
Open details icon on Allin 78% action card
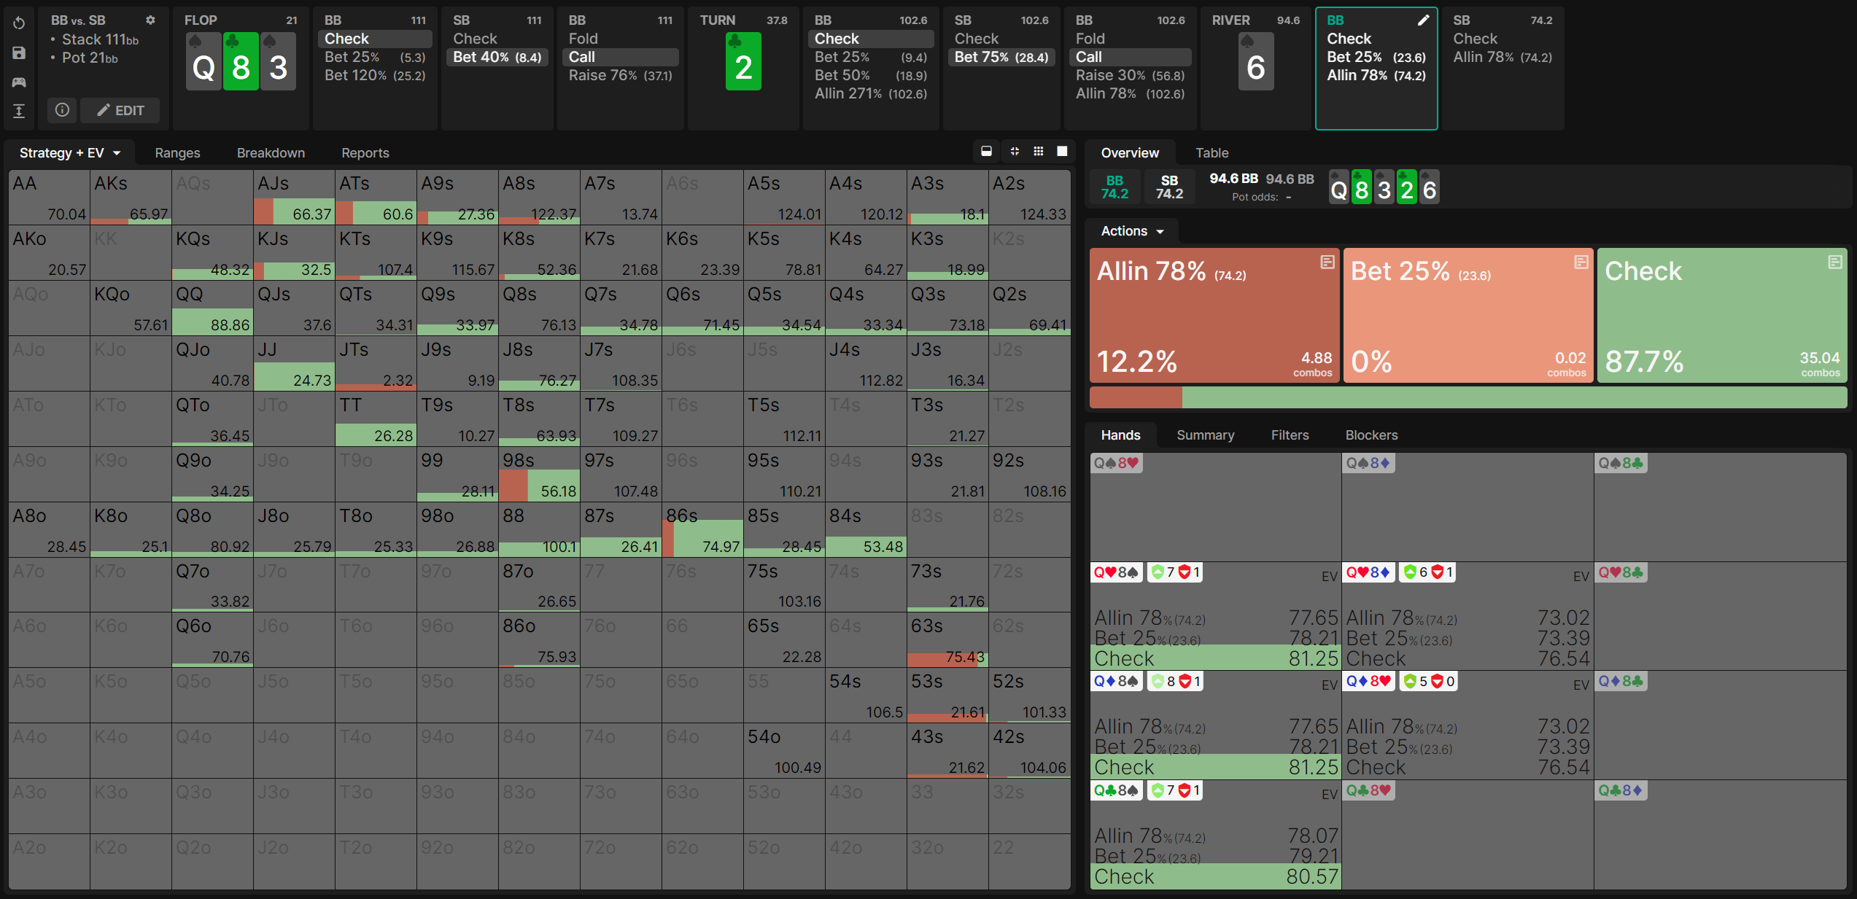pyautogui.click(x=1327, y=262)
